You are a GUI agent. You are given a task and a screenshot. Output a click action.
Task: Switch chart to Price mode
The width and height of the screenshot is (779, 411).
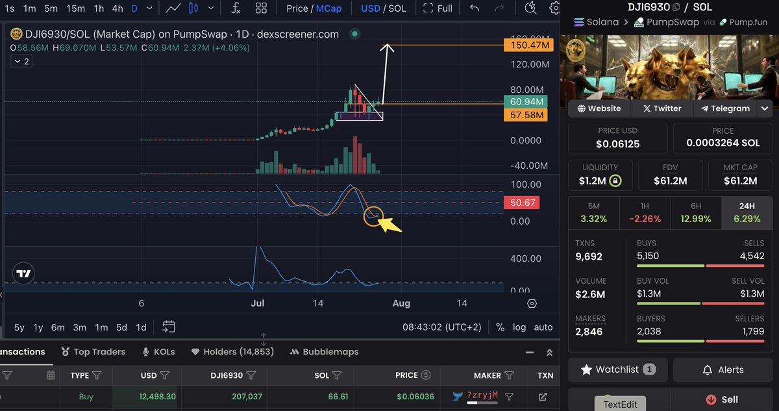click(x=297, y=8)
